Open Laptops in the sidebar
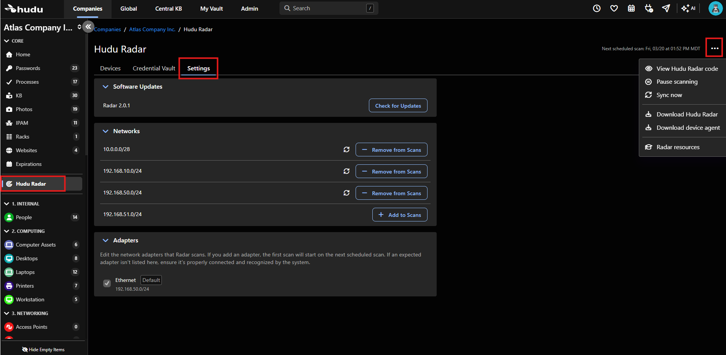The width and height of the screenshot is (726, 355). click(42, 272)
